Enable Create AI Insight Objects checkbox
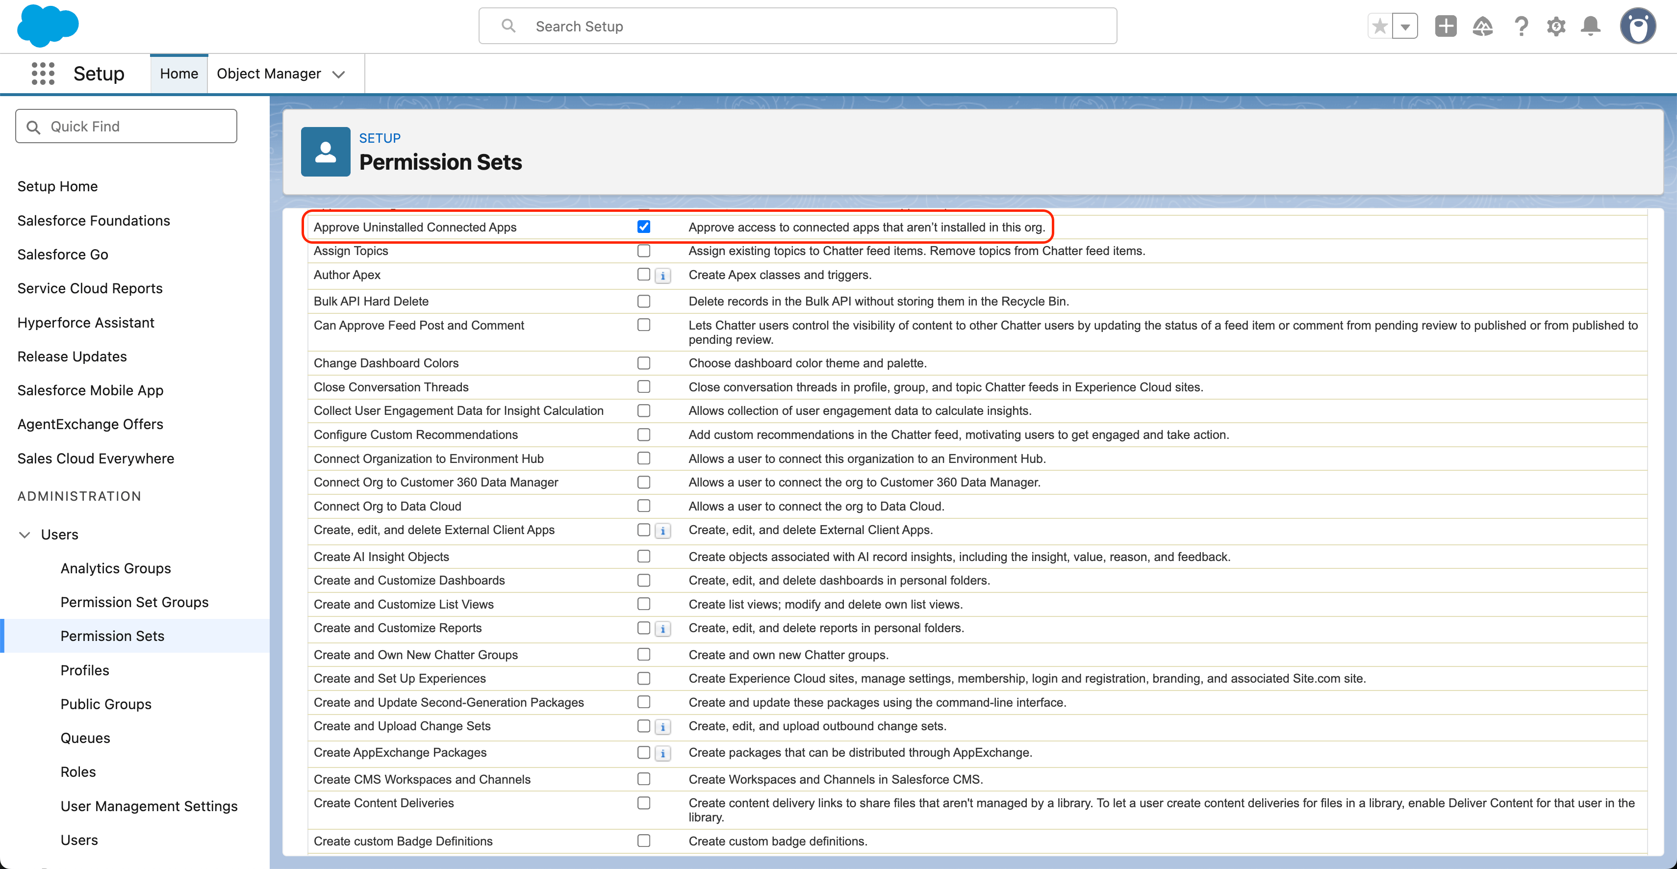 tap(644, 557)
